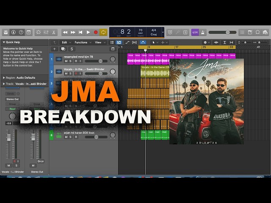The height and width of the screenshot is (203, 271).
Task: Click the Bnce bounce button
Action: click(x=41, y=162)
